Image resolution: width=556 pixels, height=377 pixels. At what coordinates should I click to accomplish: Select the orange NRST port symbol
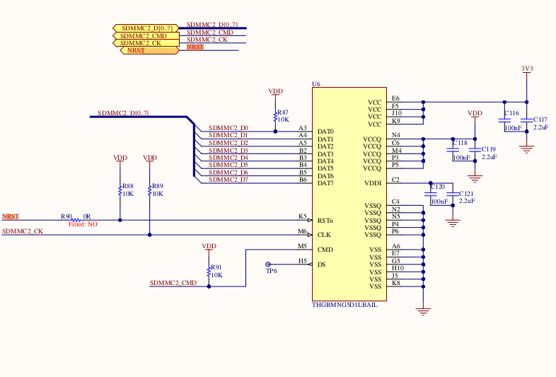pyautogui.click(x=149, y=50)
